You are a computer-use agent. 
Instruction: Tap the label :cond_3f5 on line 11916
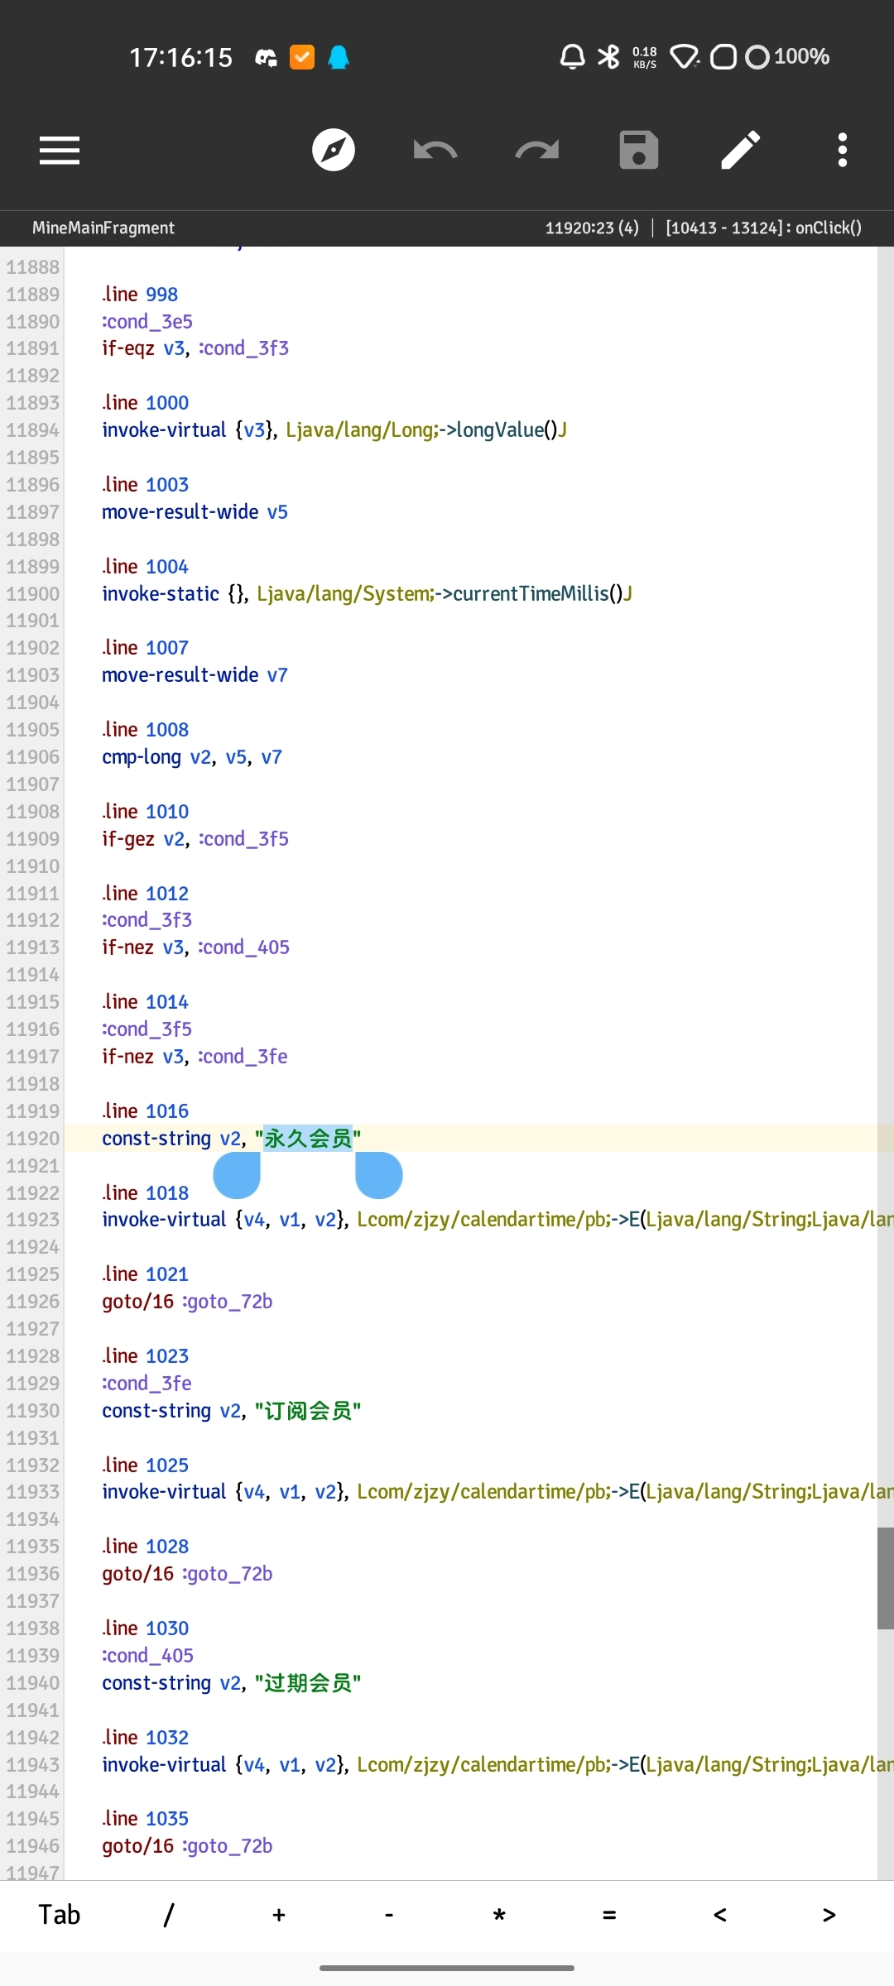[x=147, y=1029]
